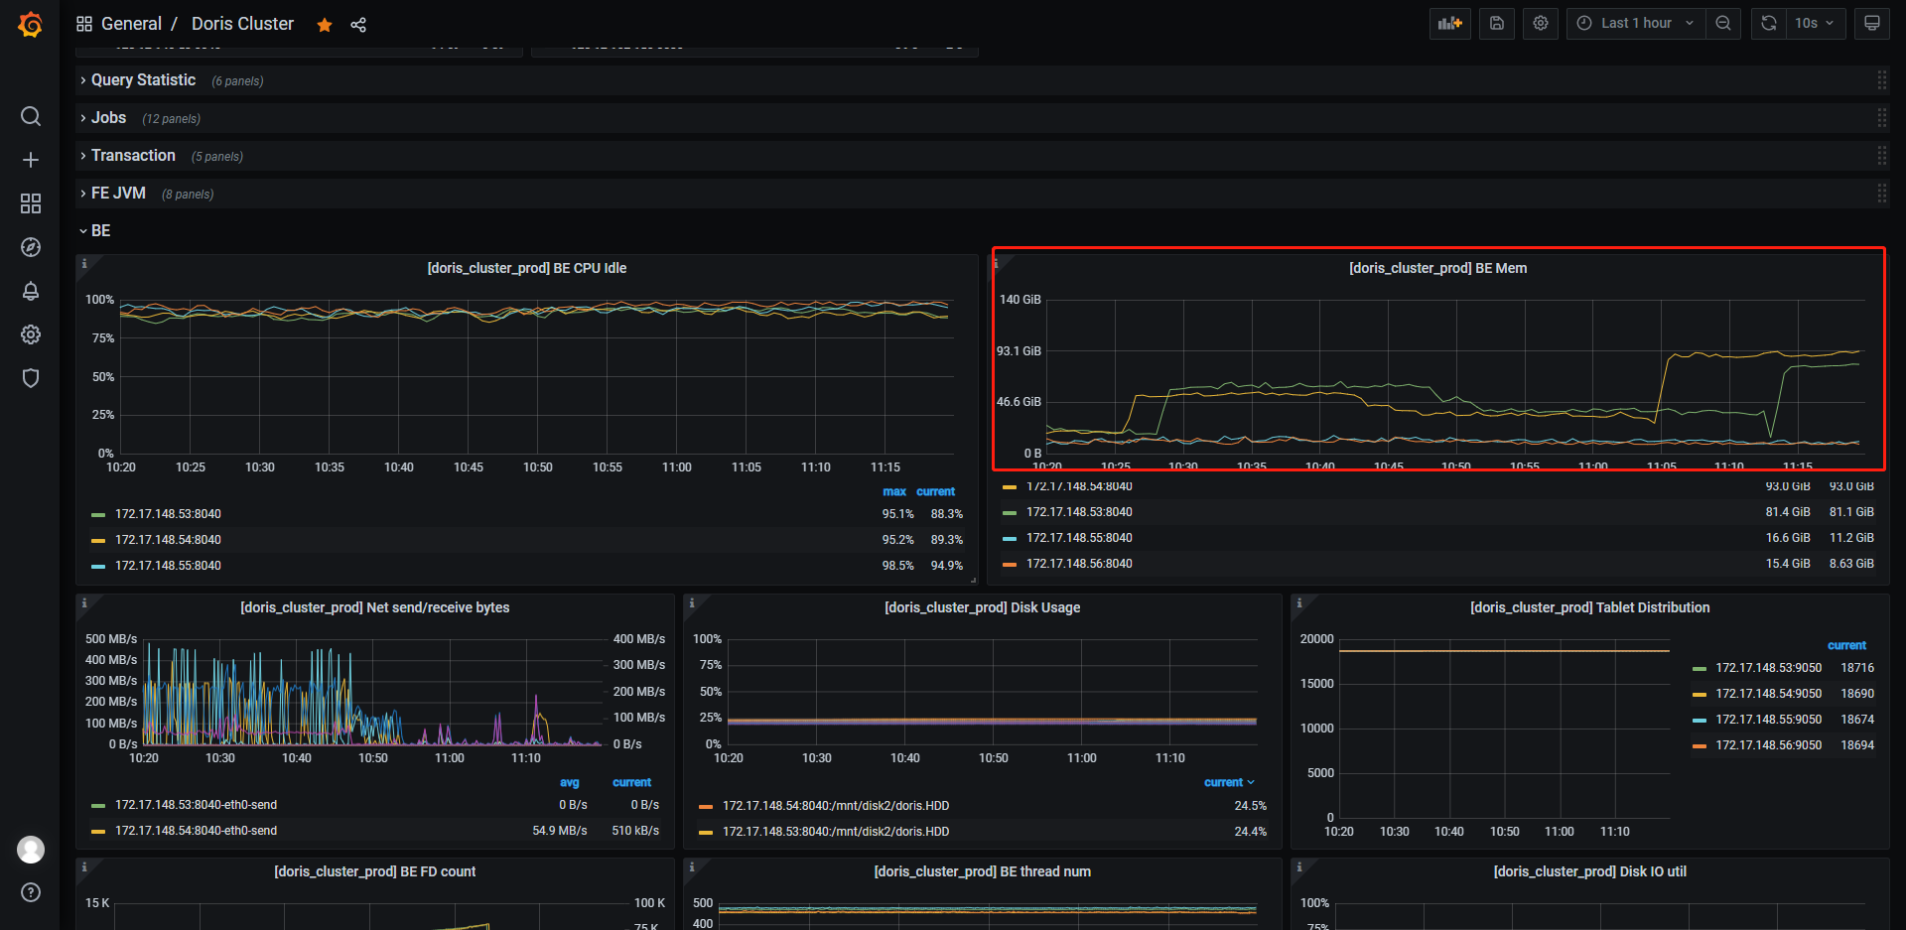This screenshot has width=1906, height=930.
Task: Toggle 172.17.148.56:9050 tablet series
Action: point(1769,745)
